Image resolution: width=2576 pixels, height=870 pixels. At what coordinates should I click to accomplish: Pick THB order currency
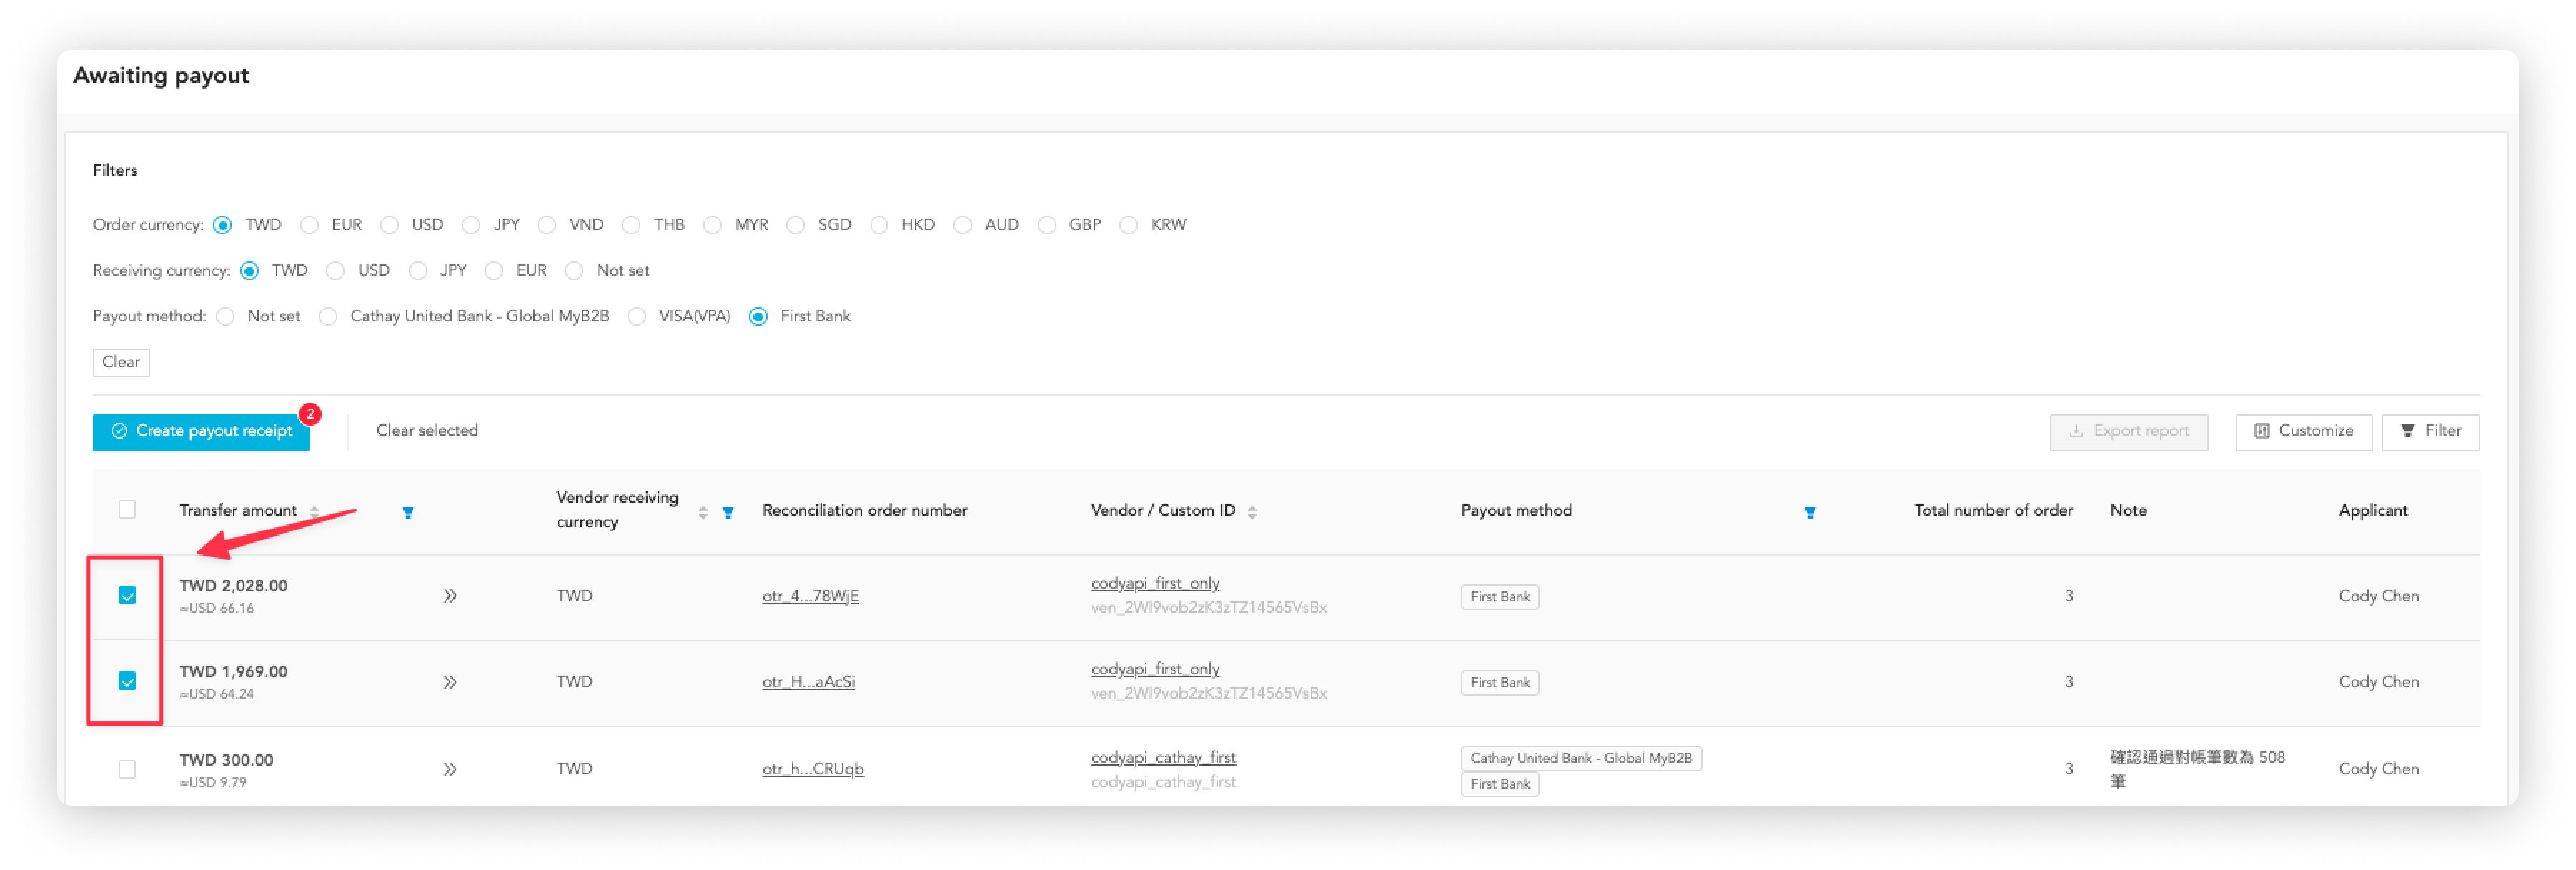click(x=631, y=226)
